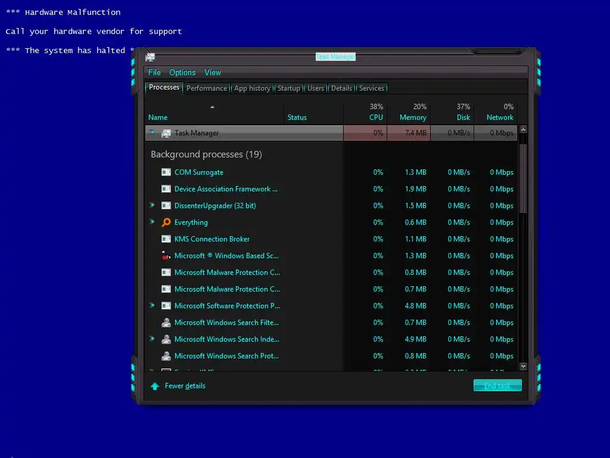
Task: Sort processes by Network column
Action: 496,112
